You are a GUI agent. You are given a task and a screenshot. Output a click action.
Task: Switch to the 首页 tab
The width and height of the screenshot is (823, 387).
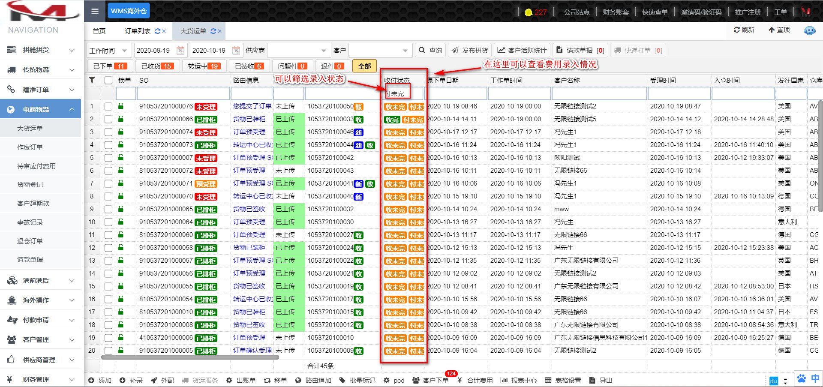click(x=99, y=31)
